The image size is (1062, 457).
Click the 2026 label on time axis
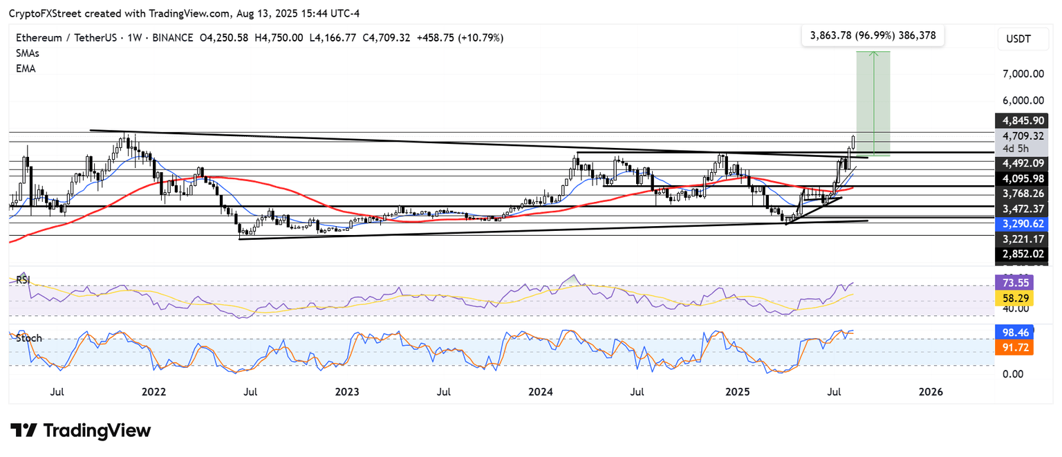click(x=931, y=391)
